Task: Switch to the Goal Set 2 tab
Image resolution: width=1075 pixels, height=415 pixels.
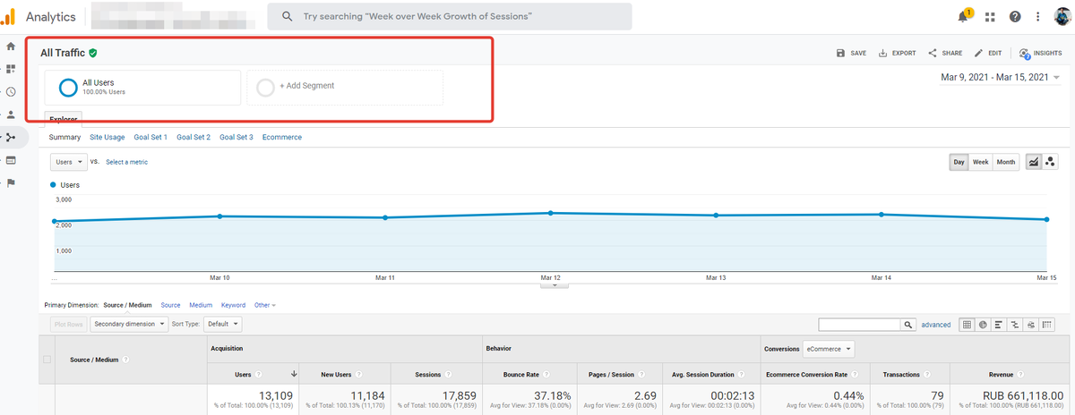Action: (193, 137)
